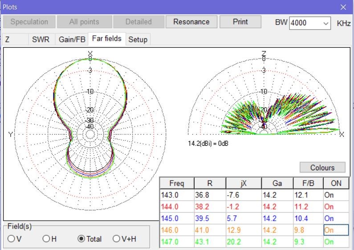
Task: Click the R value 39.5
Action: (210, 218)
